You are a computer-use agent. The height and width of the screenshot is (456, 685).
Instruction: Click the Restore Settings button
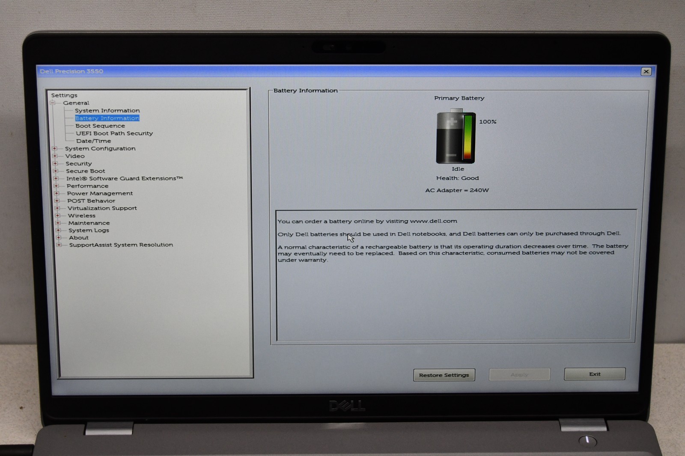pos(444,375)
